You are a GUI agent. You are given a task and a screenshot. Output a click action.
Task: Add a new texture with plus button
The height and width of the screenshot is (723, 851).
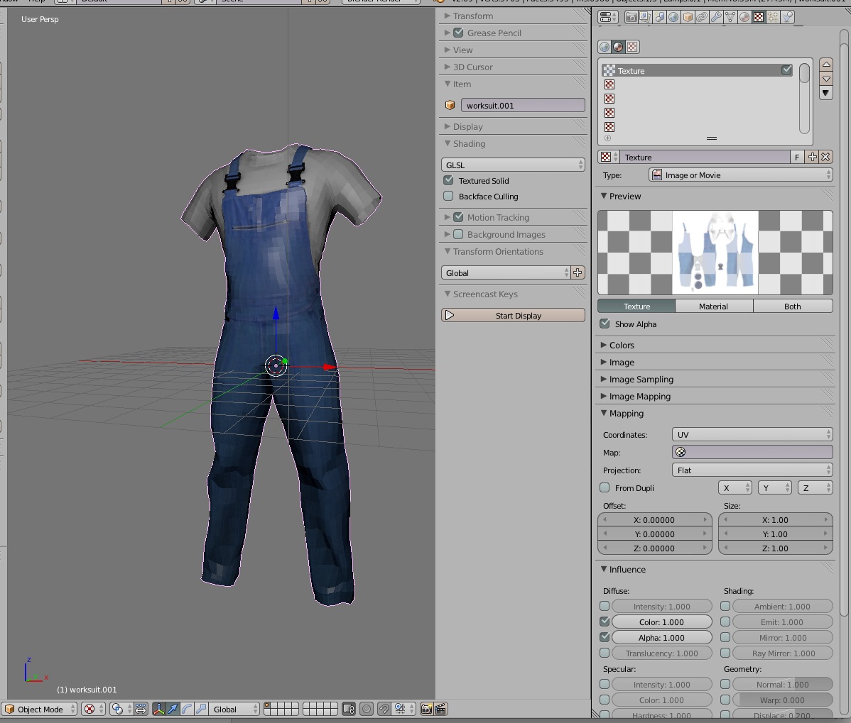(812, 158)
